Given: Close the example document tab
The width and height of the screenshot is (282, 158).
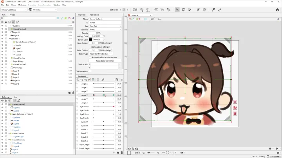Looking at the screenshot, I should (151, 15).
